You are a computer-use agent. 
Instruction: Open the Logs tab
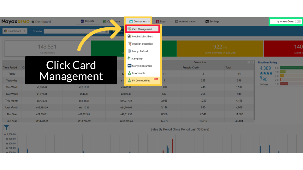click(160, 21)
